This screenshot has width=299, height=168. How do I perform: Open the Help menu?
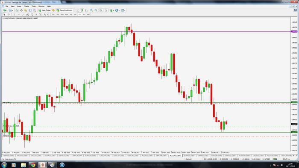(x=49, y=6)
